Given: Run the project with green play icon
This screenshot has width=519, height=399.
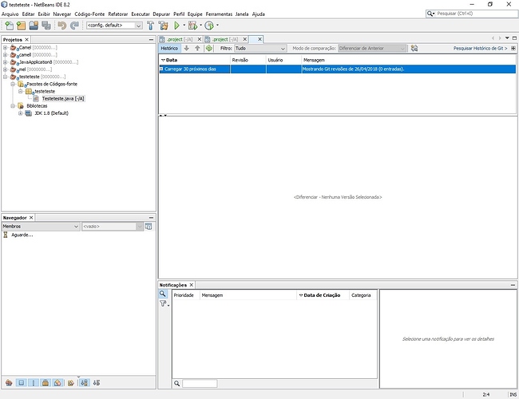Looking at the screenshot, I should [x=176, y=26].
